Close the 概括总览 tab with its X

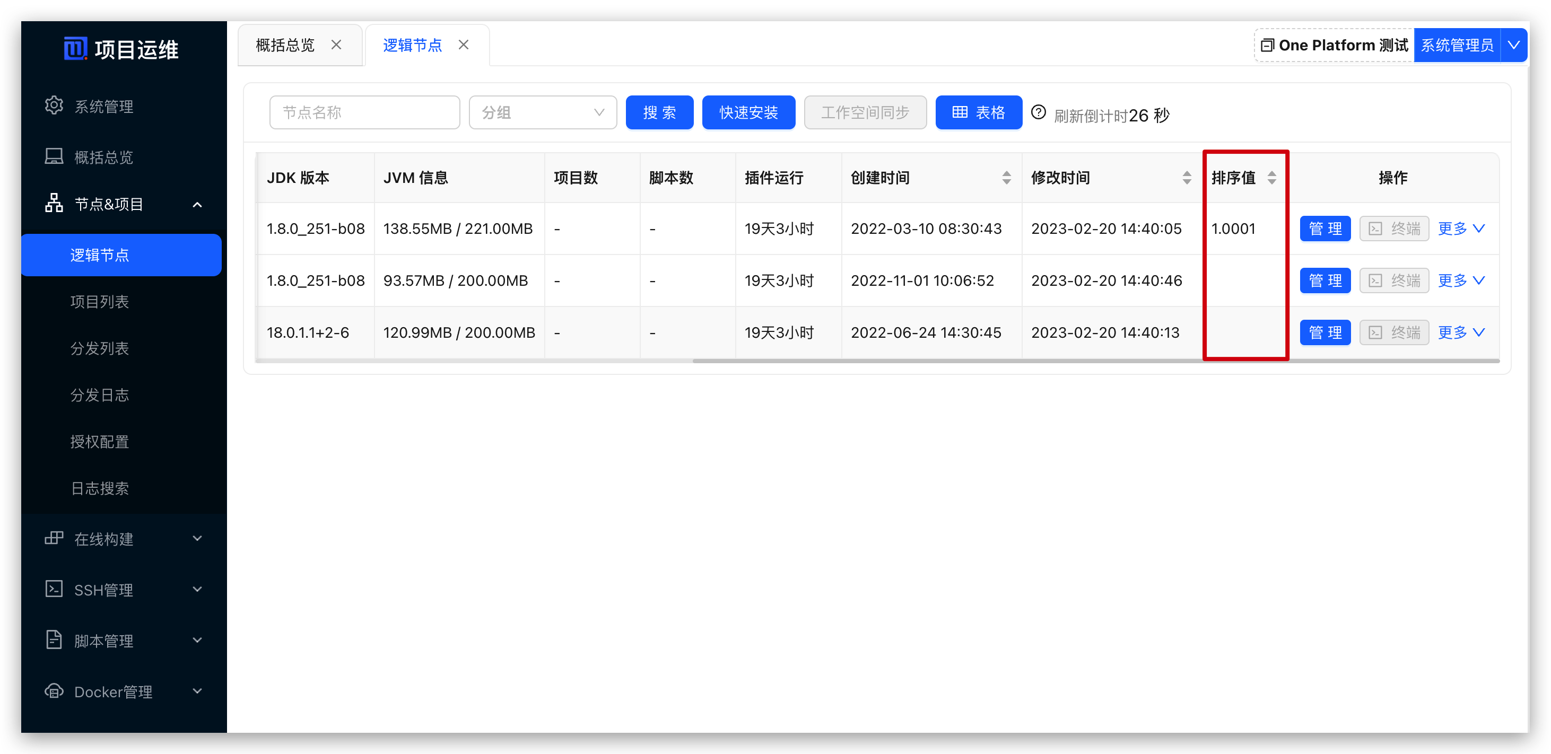337,45
